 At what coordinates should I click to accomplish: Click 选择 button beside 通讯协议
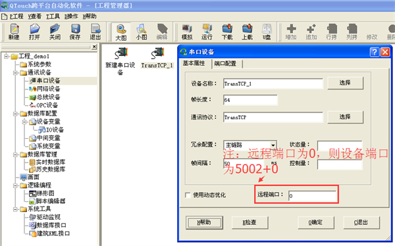(345, 117)
